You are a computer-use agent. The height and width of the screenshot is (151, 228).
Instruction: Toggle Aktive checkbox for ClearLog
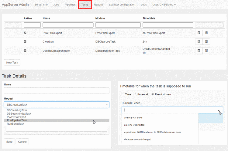point(25,41)
